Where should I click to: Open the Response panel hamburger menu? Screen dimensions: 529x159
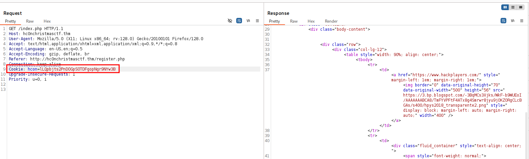pos(522,21)
